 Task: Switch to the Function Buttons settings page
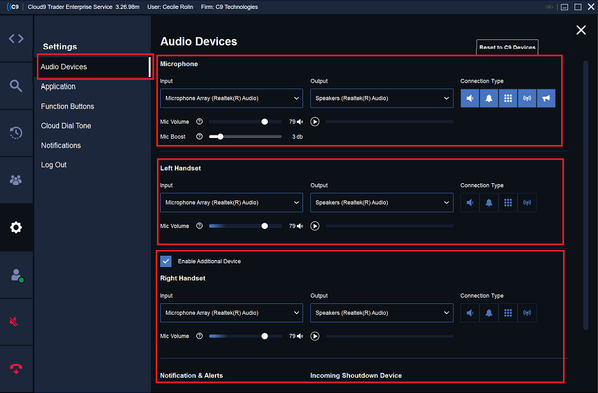click(x=66, y=106)
